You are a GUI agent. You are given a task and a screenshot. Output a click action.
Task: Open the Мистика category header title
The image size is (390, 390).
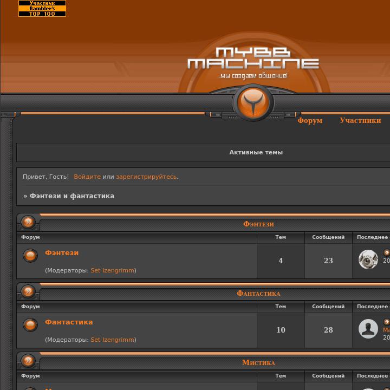coord(258,362)
